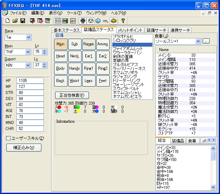Click left arrow to scroll stat tabs

click(209, 140)
